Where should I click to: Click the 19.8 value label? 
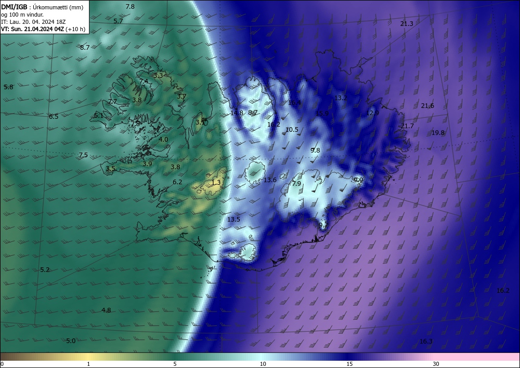pyautogui.click(x=438, y=133)
